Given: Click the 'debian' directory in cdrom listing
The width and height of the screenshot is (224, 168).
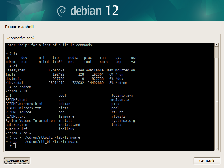Looking at the screenshot, I should 64,104.
